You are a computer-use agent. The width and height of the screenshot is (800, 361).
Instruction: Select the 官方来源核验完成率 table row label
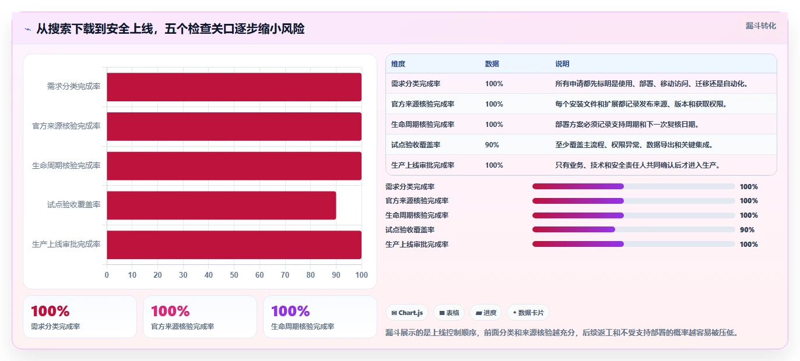[423, 104]
